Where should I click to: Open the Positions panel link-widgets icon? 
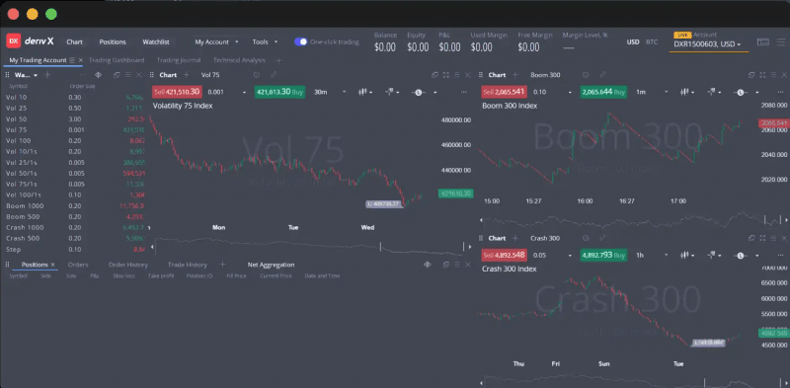pyautogui.click(x=428, y=265)
